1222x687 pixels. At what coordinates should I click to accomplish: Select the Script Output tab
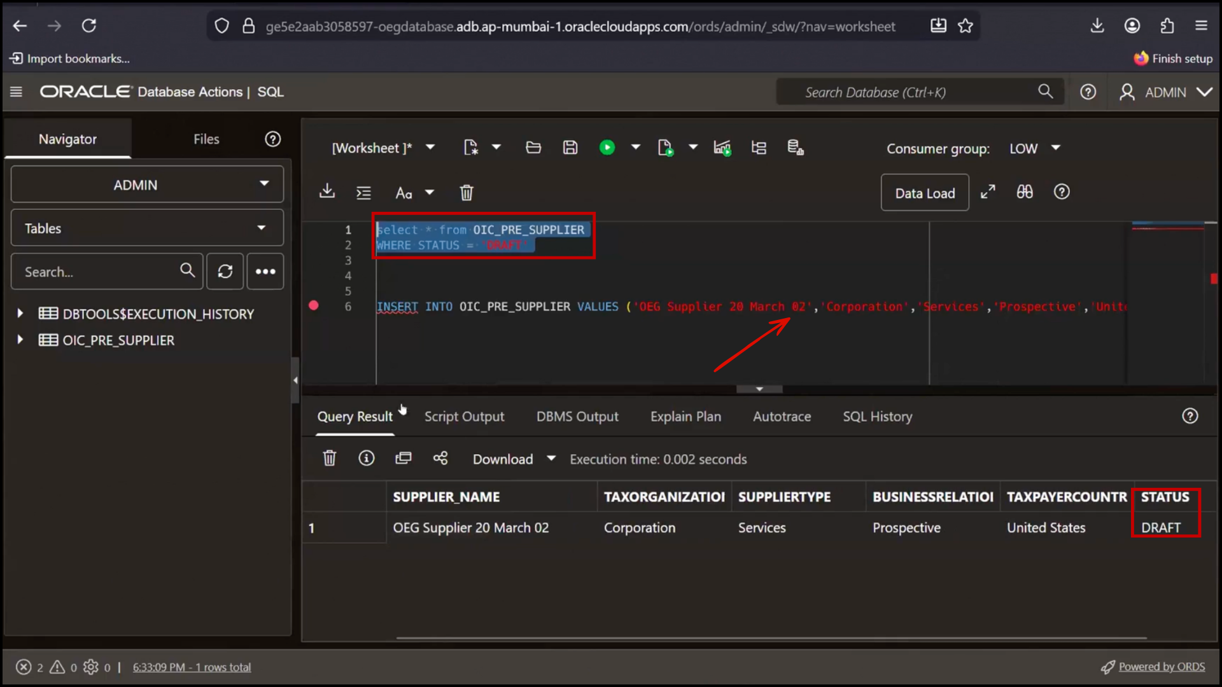tap(464, 417)
